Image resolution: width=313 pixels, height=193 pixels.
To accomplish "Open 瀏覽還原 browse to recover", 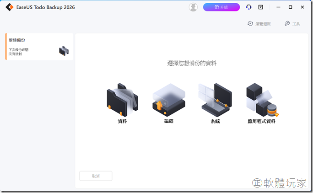I will point(259,24).
